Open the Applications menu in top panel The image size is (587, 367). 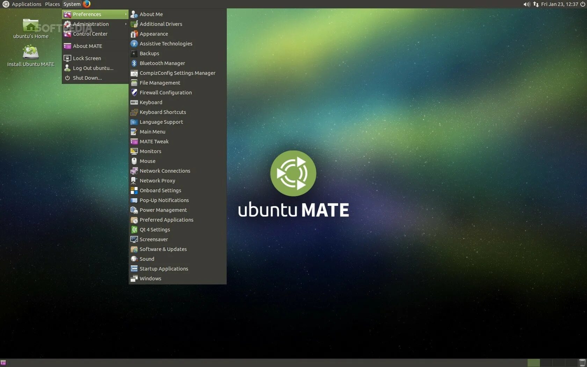[27, 4]
